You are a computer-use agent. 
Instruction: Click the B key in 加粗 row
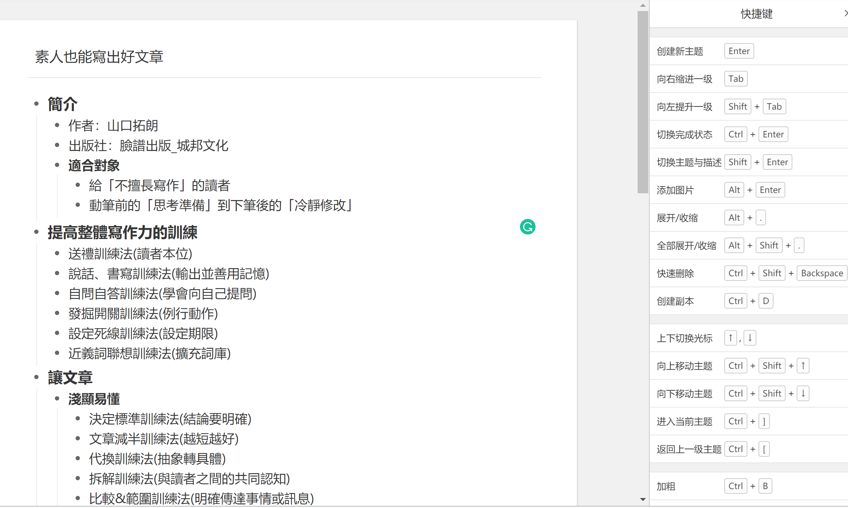pyautogui.click(x=765, y=486)
